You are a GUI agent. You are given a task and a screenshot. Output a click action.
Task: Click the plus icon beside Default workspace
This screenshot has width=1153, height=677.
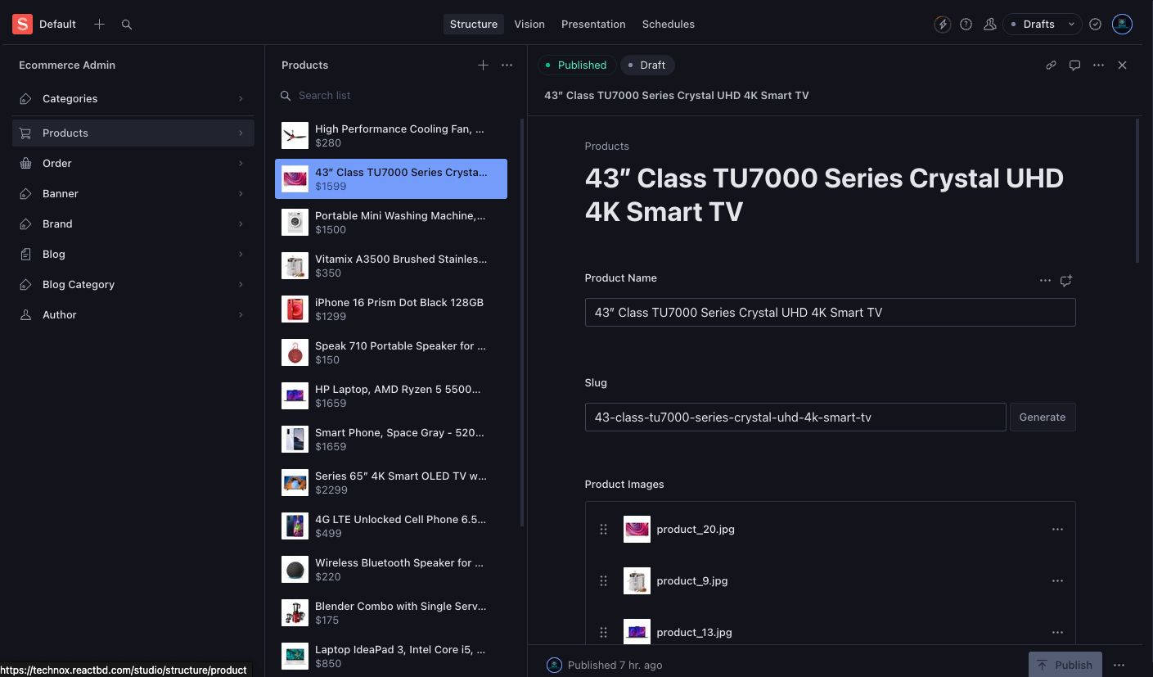point(99,25)
